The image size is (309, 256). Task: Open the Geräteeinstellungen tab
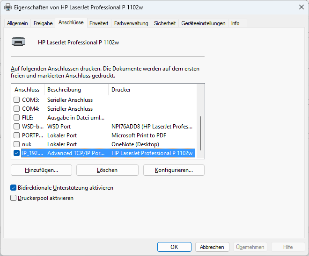click(x=203, y=23)
